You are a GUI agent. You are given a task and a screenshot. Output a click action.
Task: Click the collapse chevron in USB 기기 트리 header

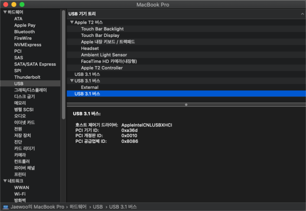302,14
